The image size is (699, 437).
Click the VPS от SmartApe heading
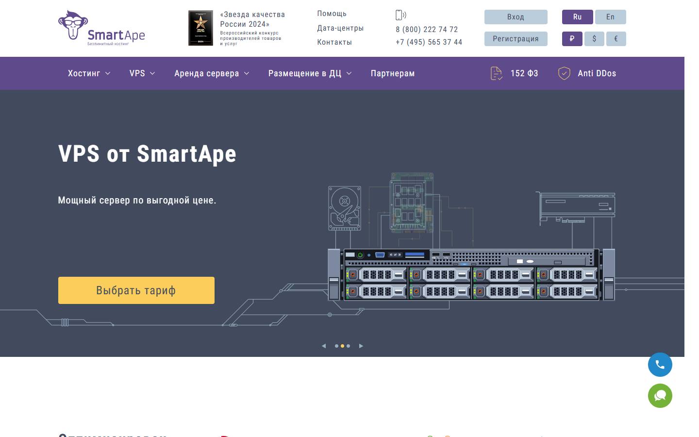(x=147, y=154)
